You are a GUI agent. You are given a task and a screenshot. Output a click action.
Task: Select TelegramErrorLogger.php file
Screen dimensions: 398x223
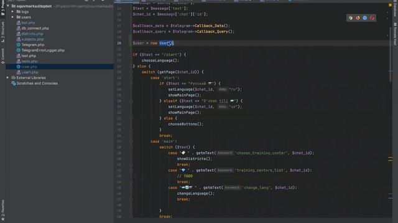[43, 50]
